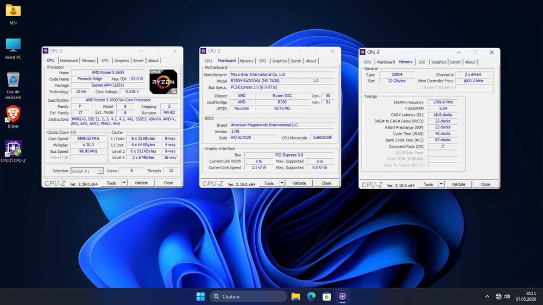
Task: Minimize the Memory CPU-Z window
Action: [x=458, y=52]
